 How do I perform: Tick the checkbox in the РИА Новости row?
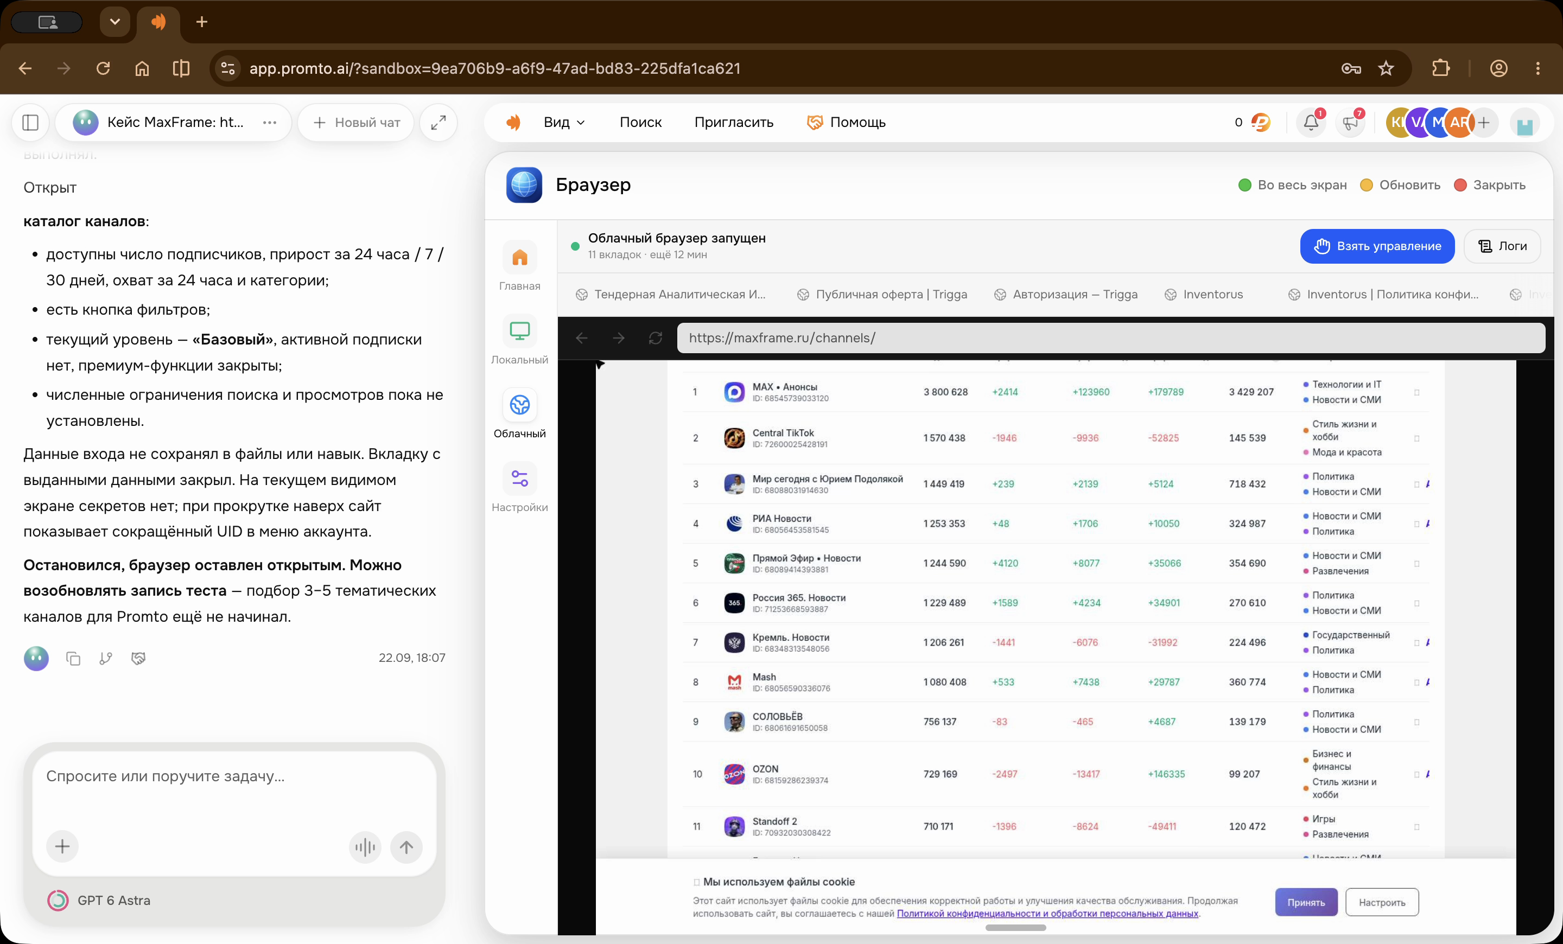(x=1416, y=524)
